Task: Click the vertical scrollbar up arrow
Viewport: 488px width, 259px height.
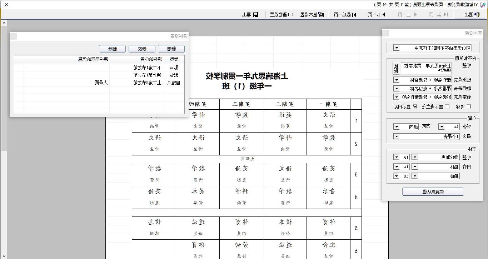Action: [x=4, y=23]
